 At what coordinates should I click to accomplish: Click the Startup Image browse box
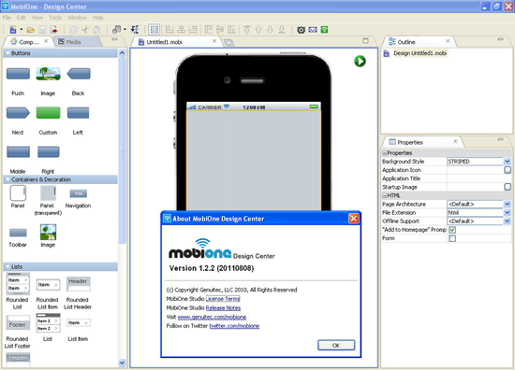coord(508,187)
